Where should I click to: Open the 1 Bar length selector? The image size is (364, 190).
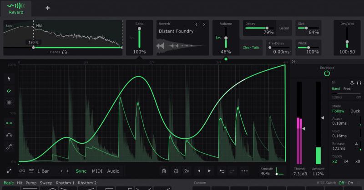(43, 171)
